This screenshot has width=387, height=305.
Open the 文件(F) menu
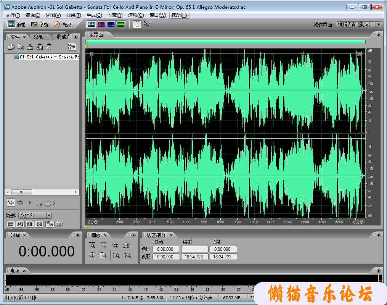coord(13,15)
